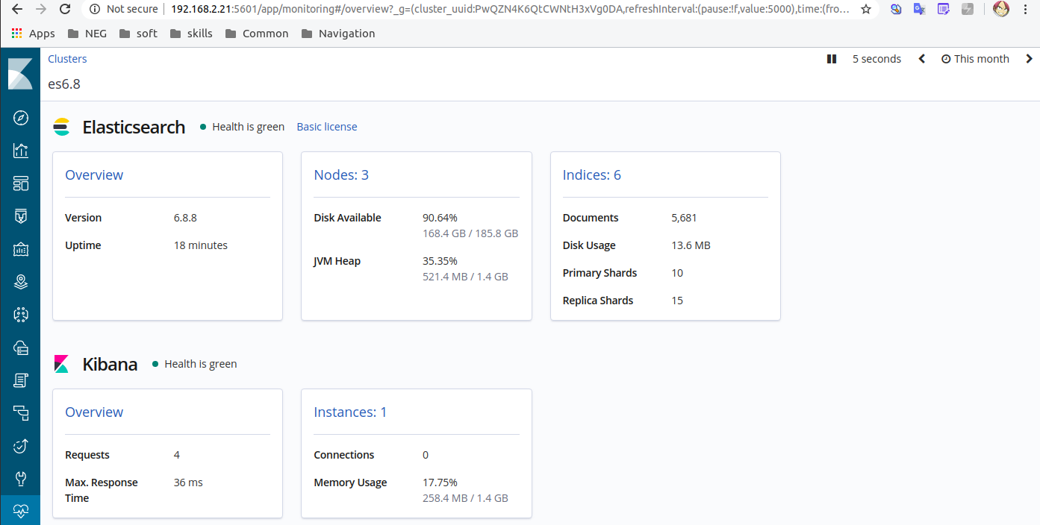Click the browser forward arrow

click(x=41, y=9)
